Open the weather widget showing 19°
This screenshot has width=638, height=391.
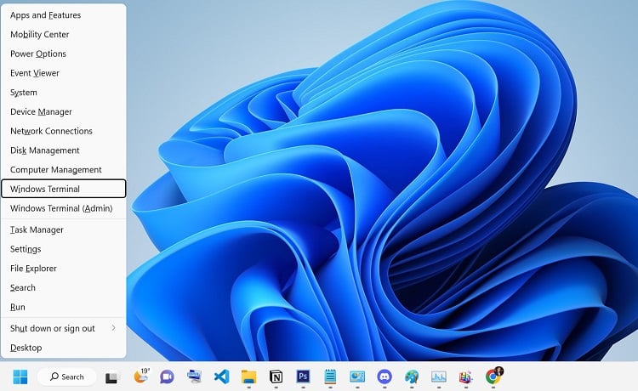[141, 376]
